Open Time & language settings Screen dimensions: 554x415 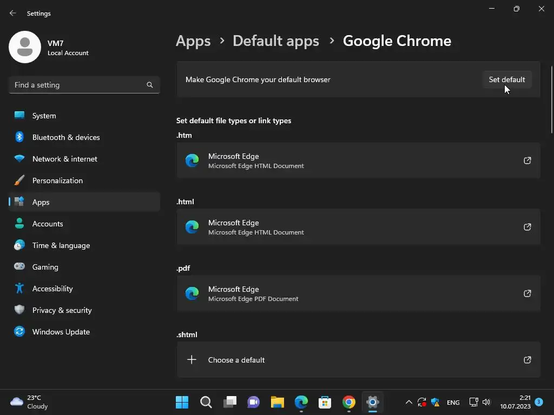[x=84, y=245]
